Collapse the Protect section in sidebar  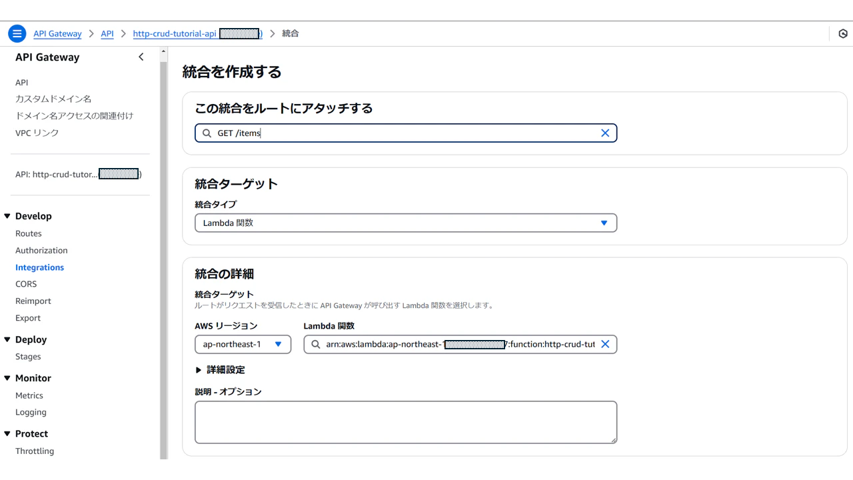click(7, 433)
